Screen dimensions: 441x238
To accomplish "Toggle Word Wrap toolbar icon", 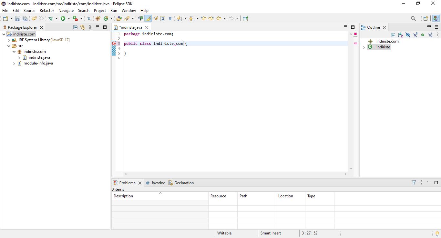I will pos(155,18).
